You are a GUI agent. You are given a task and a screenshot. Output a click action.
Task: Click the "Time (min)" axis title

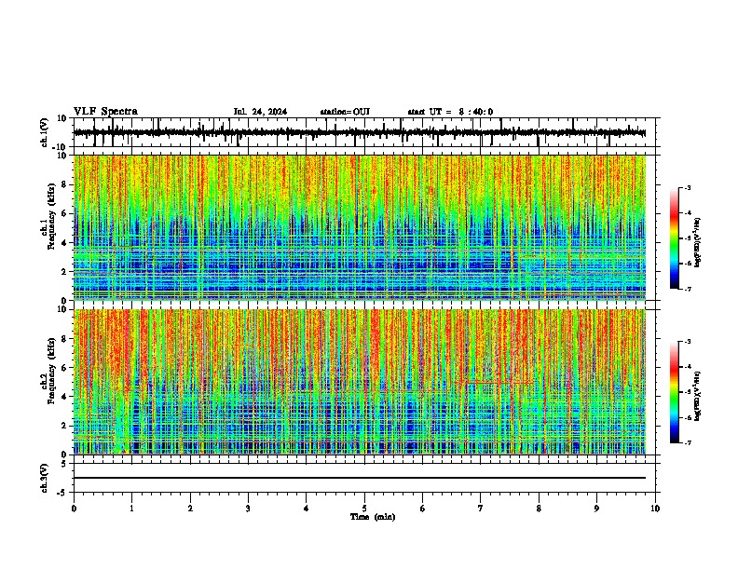pyautogui.click(x=373, y=517)
